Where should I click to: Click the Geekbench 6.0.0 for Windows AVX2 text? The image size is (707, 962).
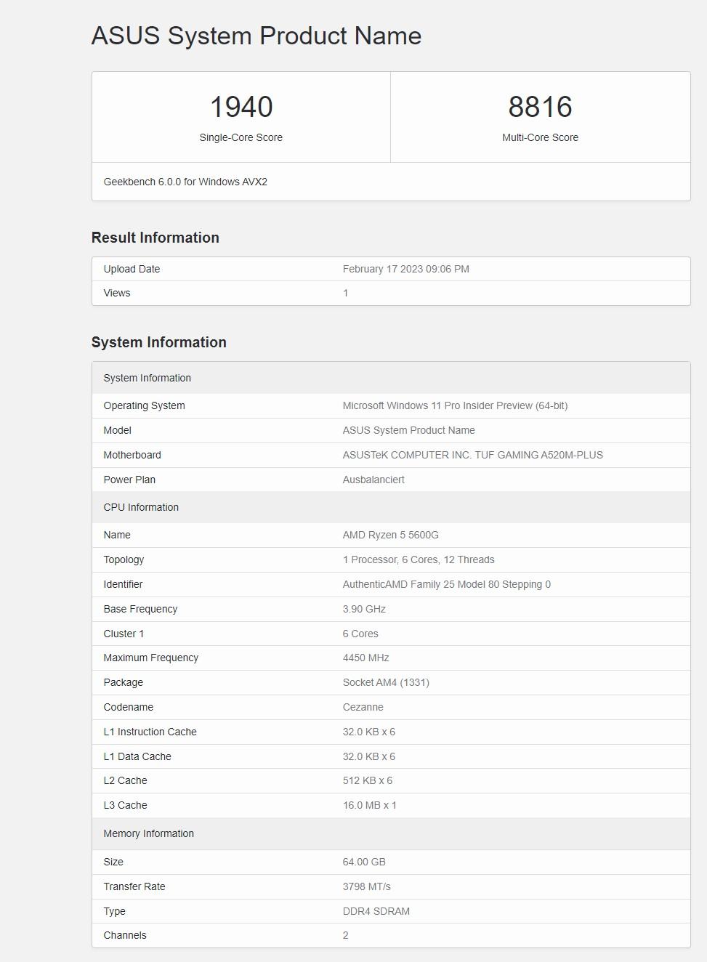click(x=185, y=182)
